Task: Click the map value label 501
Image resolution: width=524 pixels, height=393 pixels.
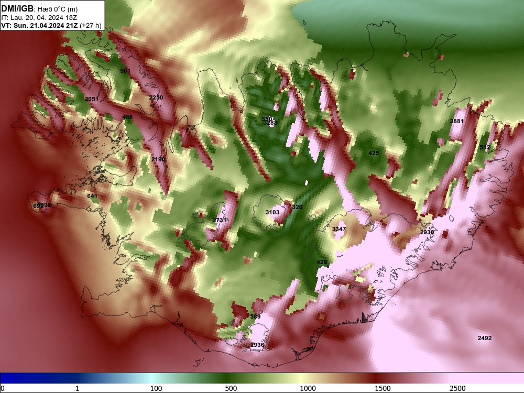Action: point(125,71)
